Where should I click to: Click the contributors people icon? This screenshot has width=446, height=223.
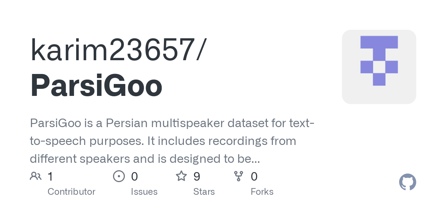pyautogui.click(x=36, y=176)
